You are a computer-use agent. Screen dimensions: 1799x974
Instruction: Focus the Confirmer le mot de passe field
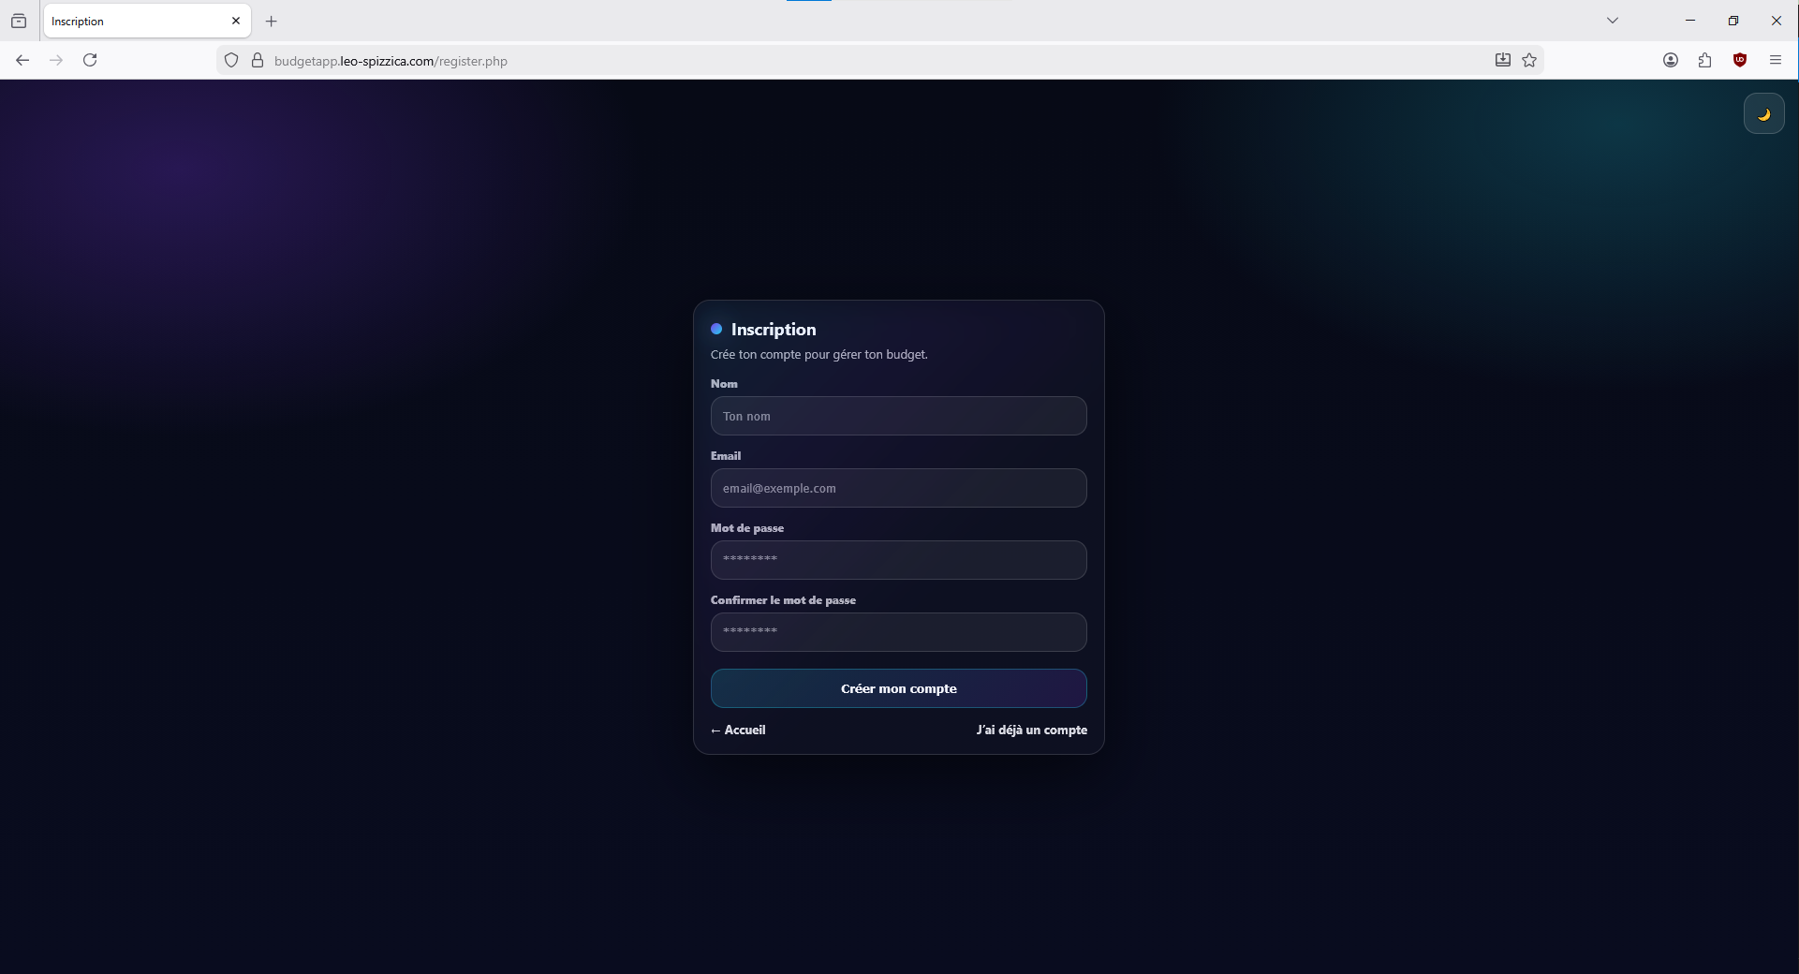898,632
